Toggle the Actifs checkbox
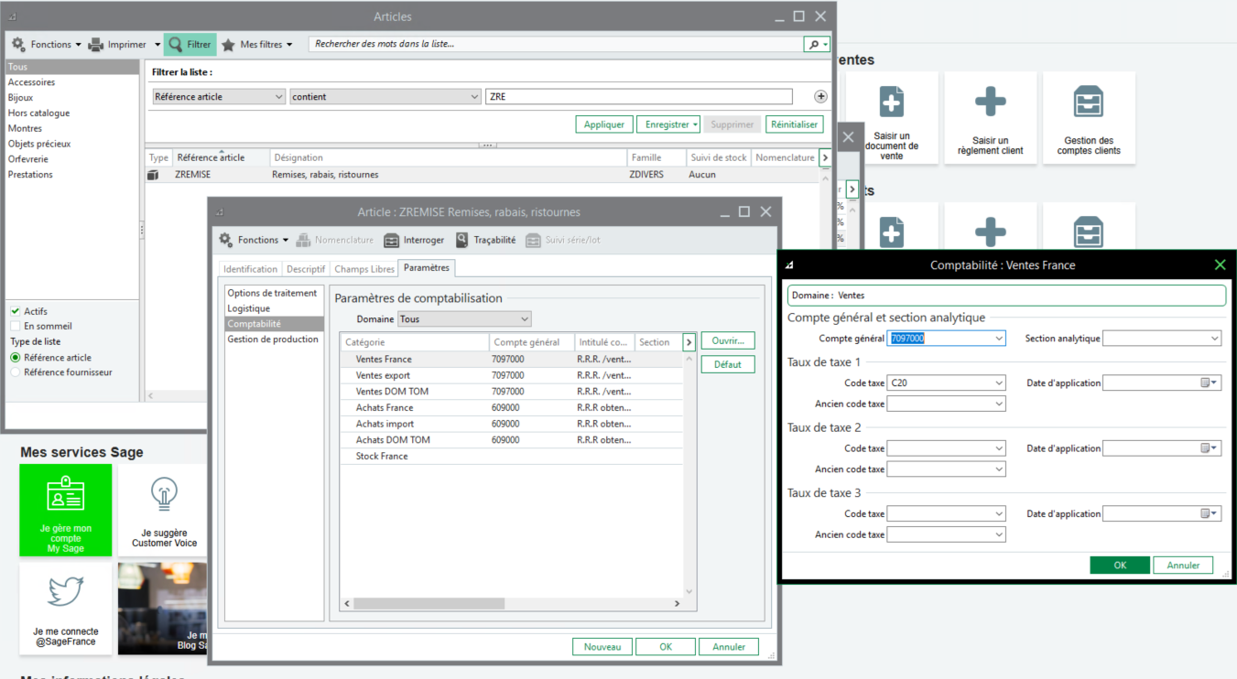Viewport: 1237px width, 679px height. [15, 311]
